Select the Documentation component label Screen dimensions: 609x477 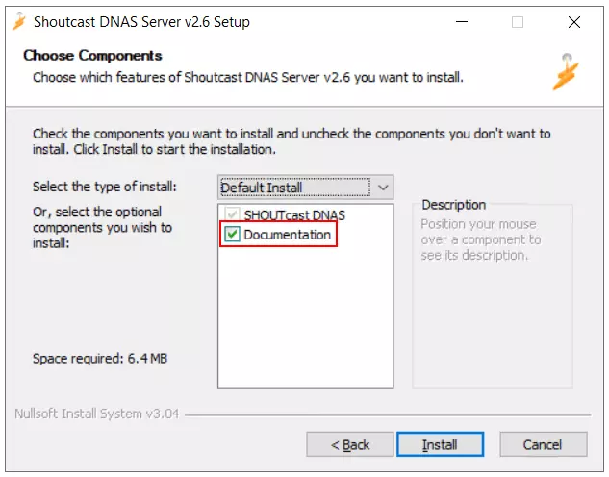coord(287,235)
